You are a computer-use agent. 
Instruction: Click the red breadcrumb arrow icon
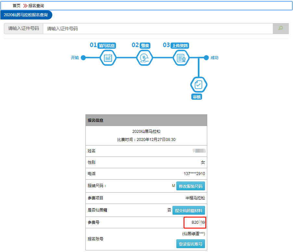25,6
